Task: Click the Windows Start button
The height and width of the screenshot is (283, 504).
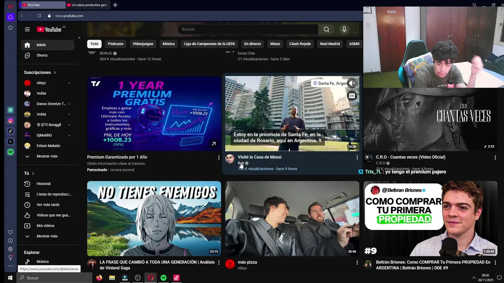Action: 10,278
